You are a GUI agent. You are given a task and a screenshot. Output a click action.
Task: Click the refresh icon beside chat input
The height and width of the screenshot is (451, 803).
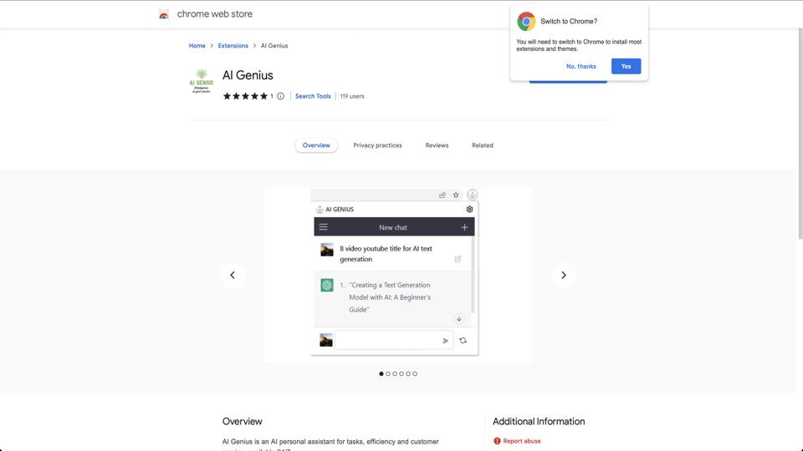(463, 341)
